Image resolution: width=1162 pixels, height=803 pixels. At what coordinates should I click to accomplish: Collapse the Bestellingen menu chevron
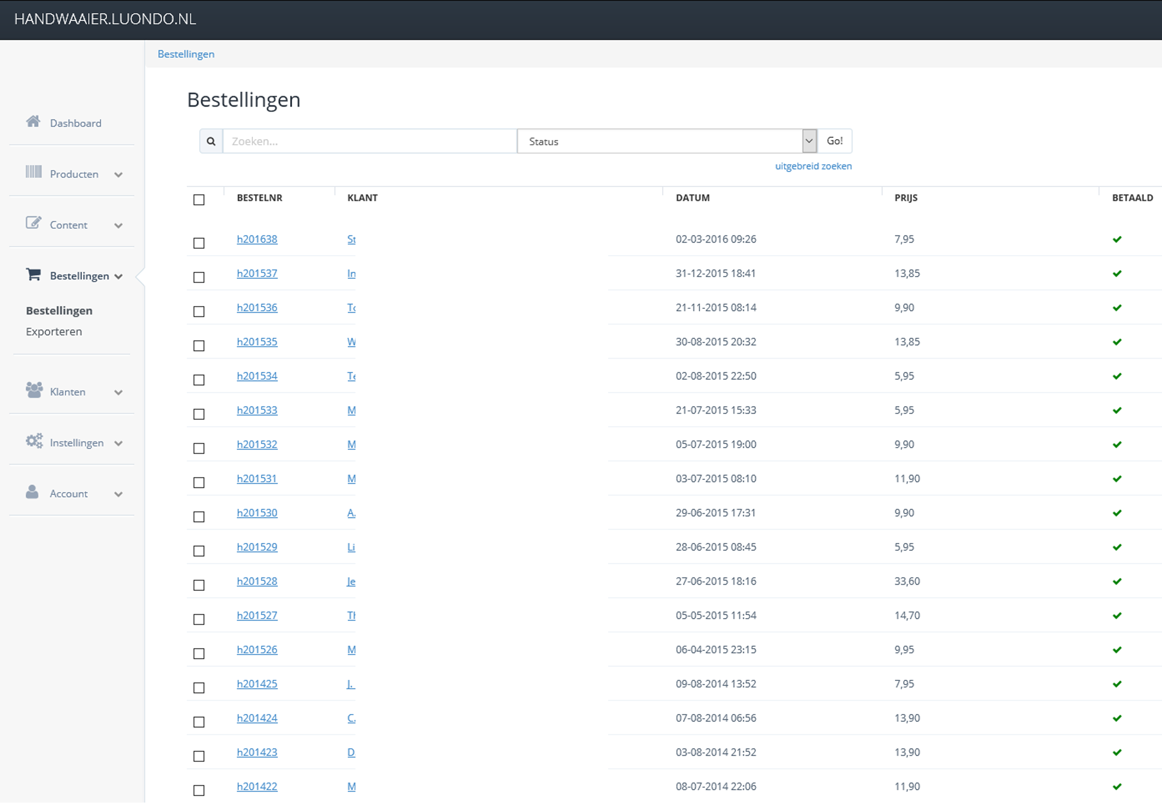pos(118,277)
